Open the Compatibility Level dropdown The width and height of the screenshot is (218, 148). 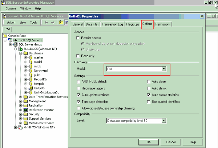[x=164, y=121]
